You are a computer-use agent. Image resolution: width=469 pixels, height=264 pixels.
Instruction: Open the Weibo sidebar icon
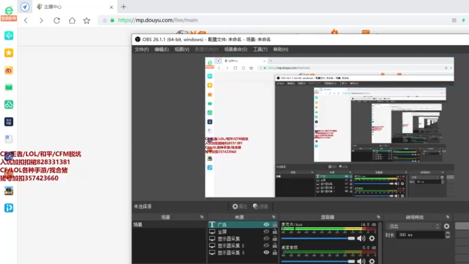click(9, 70)
